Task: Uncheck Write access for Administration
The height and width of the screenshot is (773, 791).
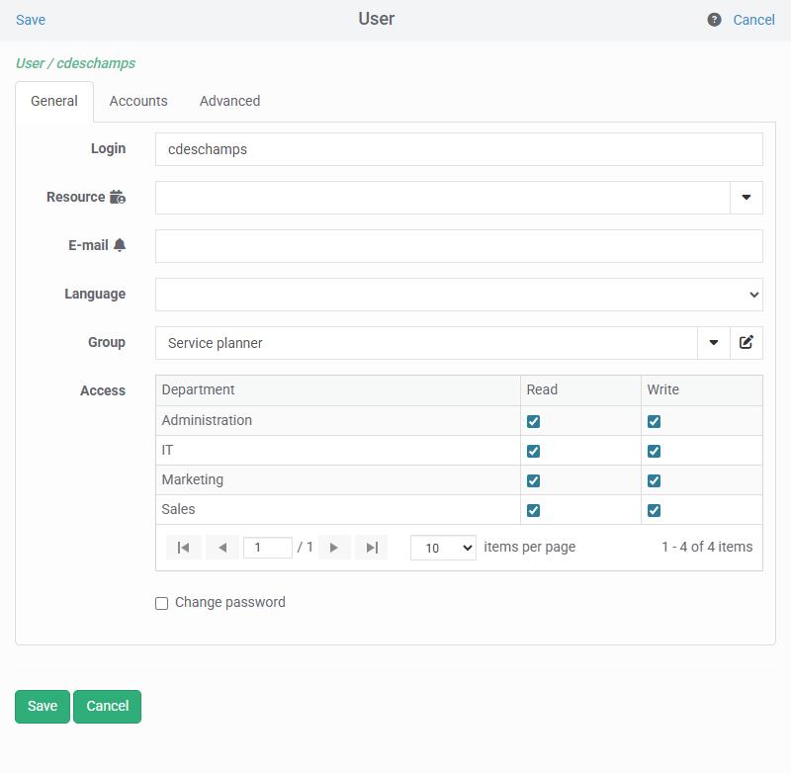Action: click(x=654, y=421)
